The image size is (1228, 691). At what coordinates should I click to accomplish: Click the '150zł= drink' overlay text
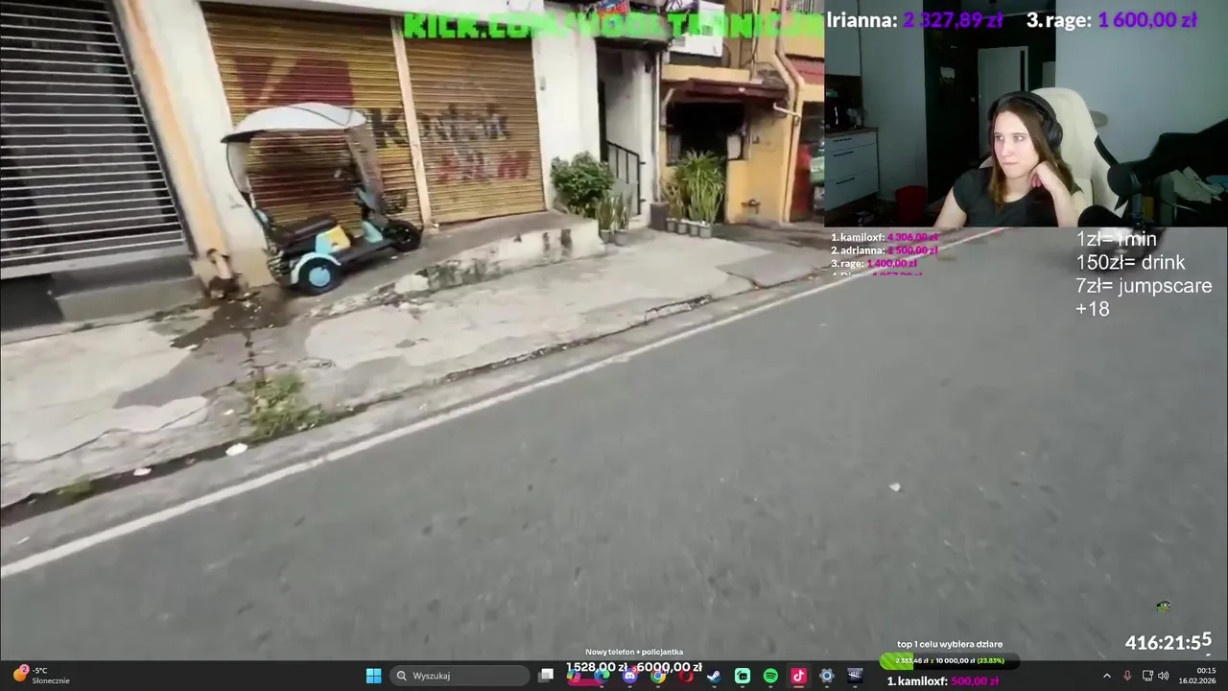(1130, 262)
